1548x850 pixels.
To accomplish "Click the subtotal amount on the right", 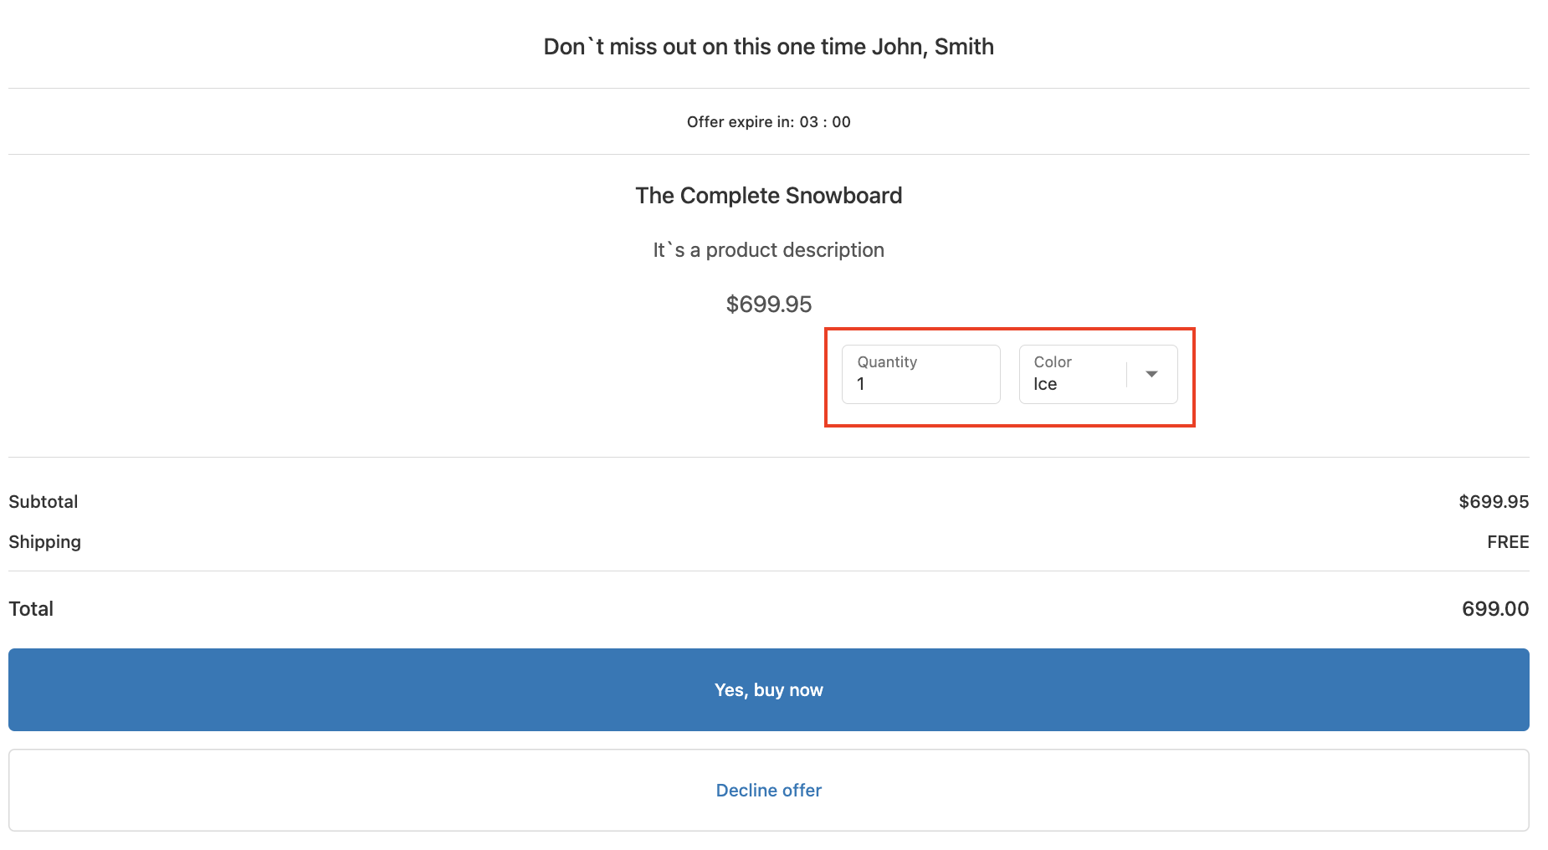I will point(1493,502).
